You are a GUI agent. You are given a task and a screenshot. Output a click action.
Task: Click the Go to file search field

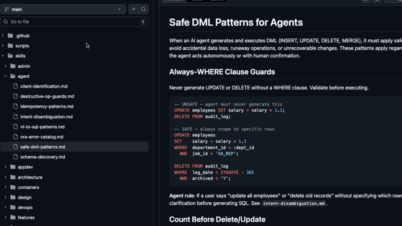pyautogui.click(x=75, y=22)
